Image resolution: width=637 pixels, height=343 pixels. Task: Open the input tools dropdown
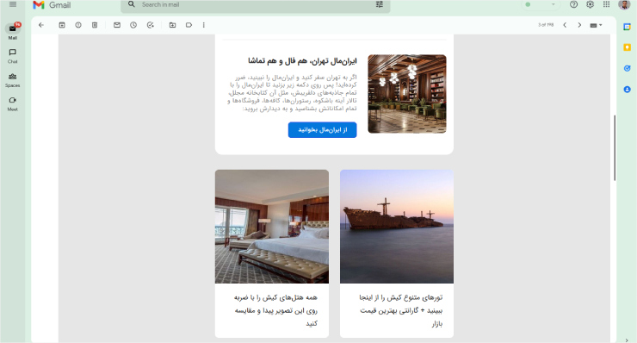(x=596, y=25)
